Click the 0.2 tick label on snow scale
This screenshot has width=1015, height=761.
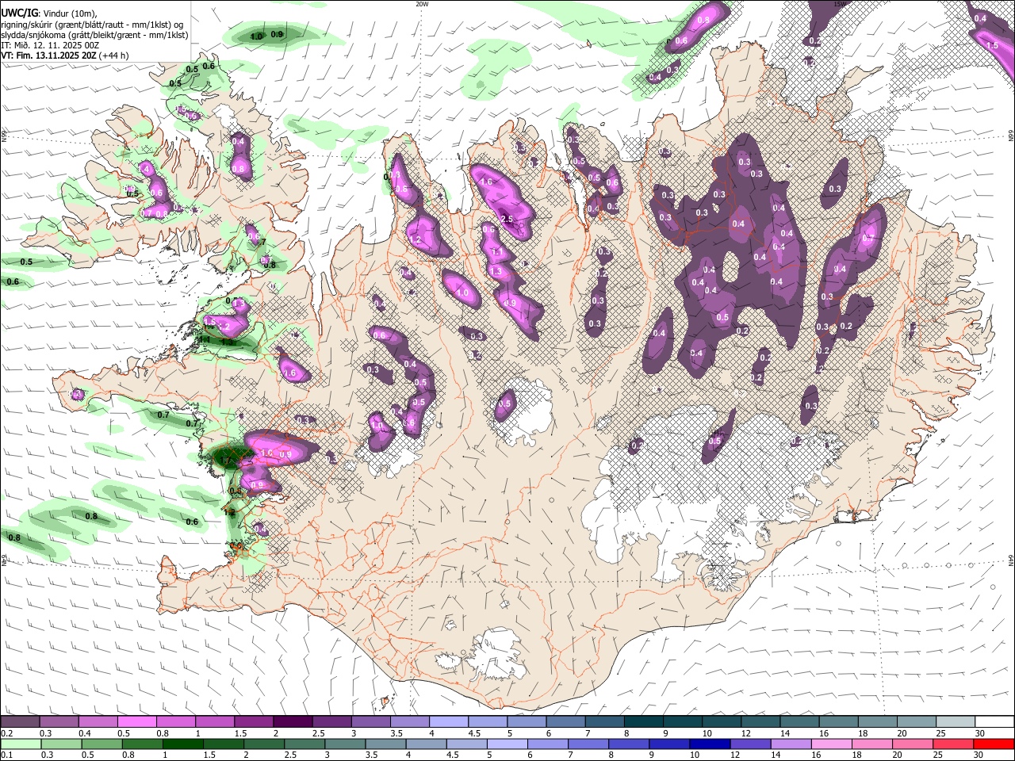(x=6, y=733)
